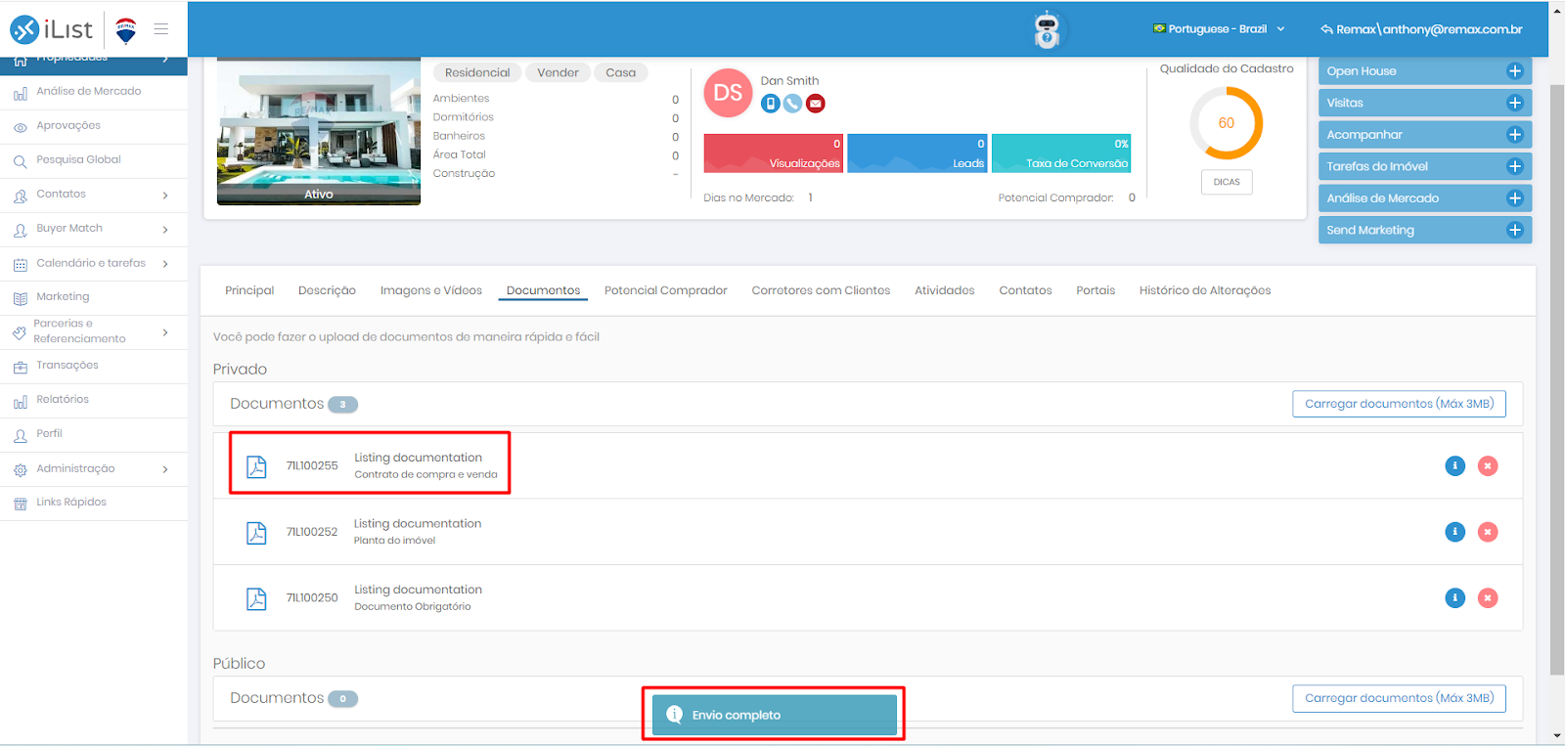Click the RE/MAX balloon logo
The width and height of the screenshot is (1565, 746).
point(126,30)
